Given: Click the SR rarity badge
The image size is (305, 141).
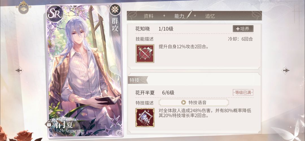Looking at the screenshot, I should tap(55, 14).
